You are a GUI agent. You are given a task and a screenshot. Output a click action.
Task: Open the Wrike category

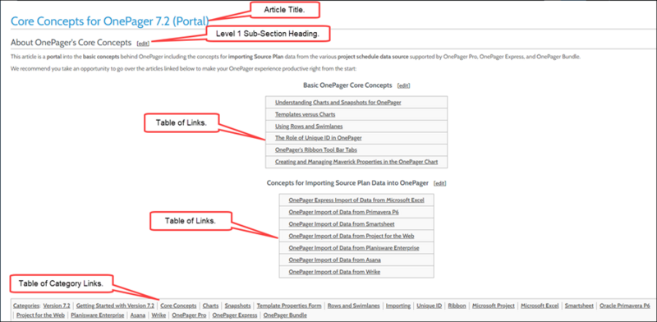click(x=159, y=315)
